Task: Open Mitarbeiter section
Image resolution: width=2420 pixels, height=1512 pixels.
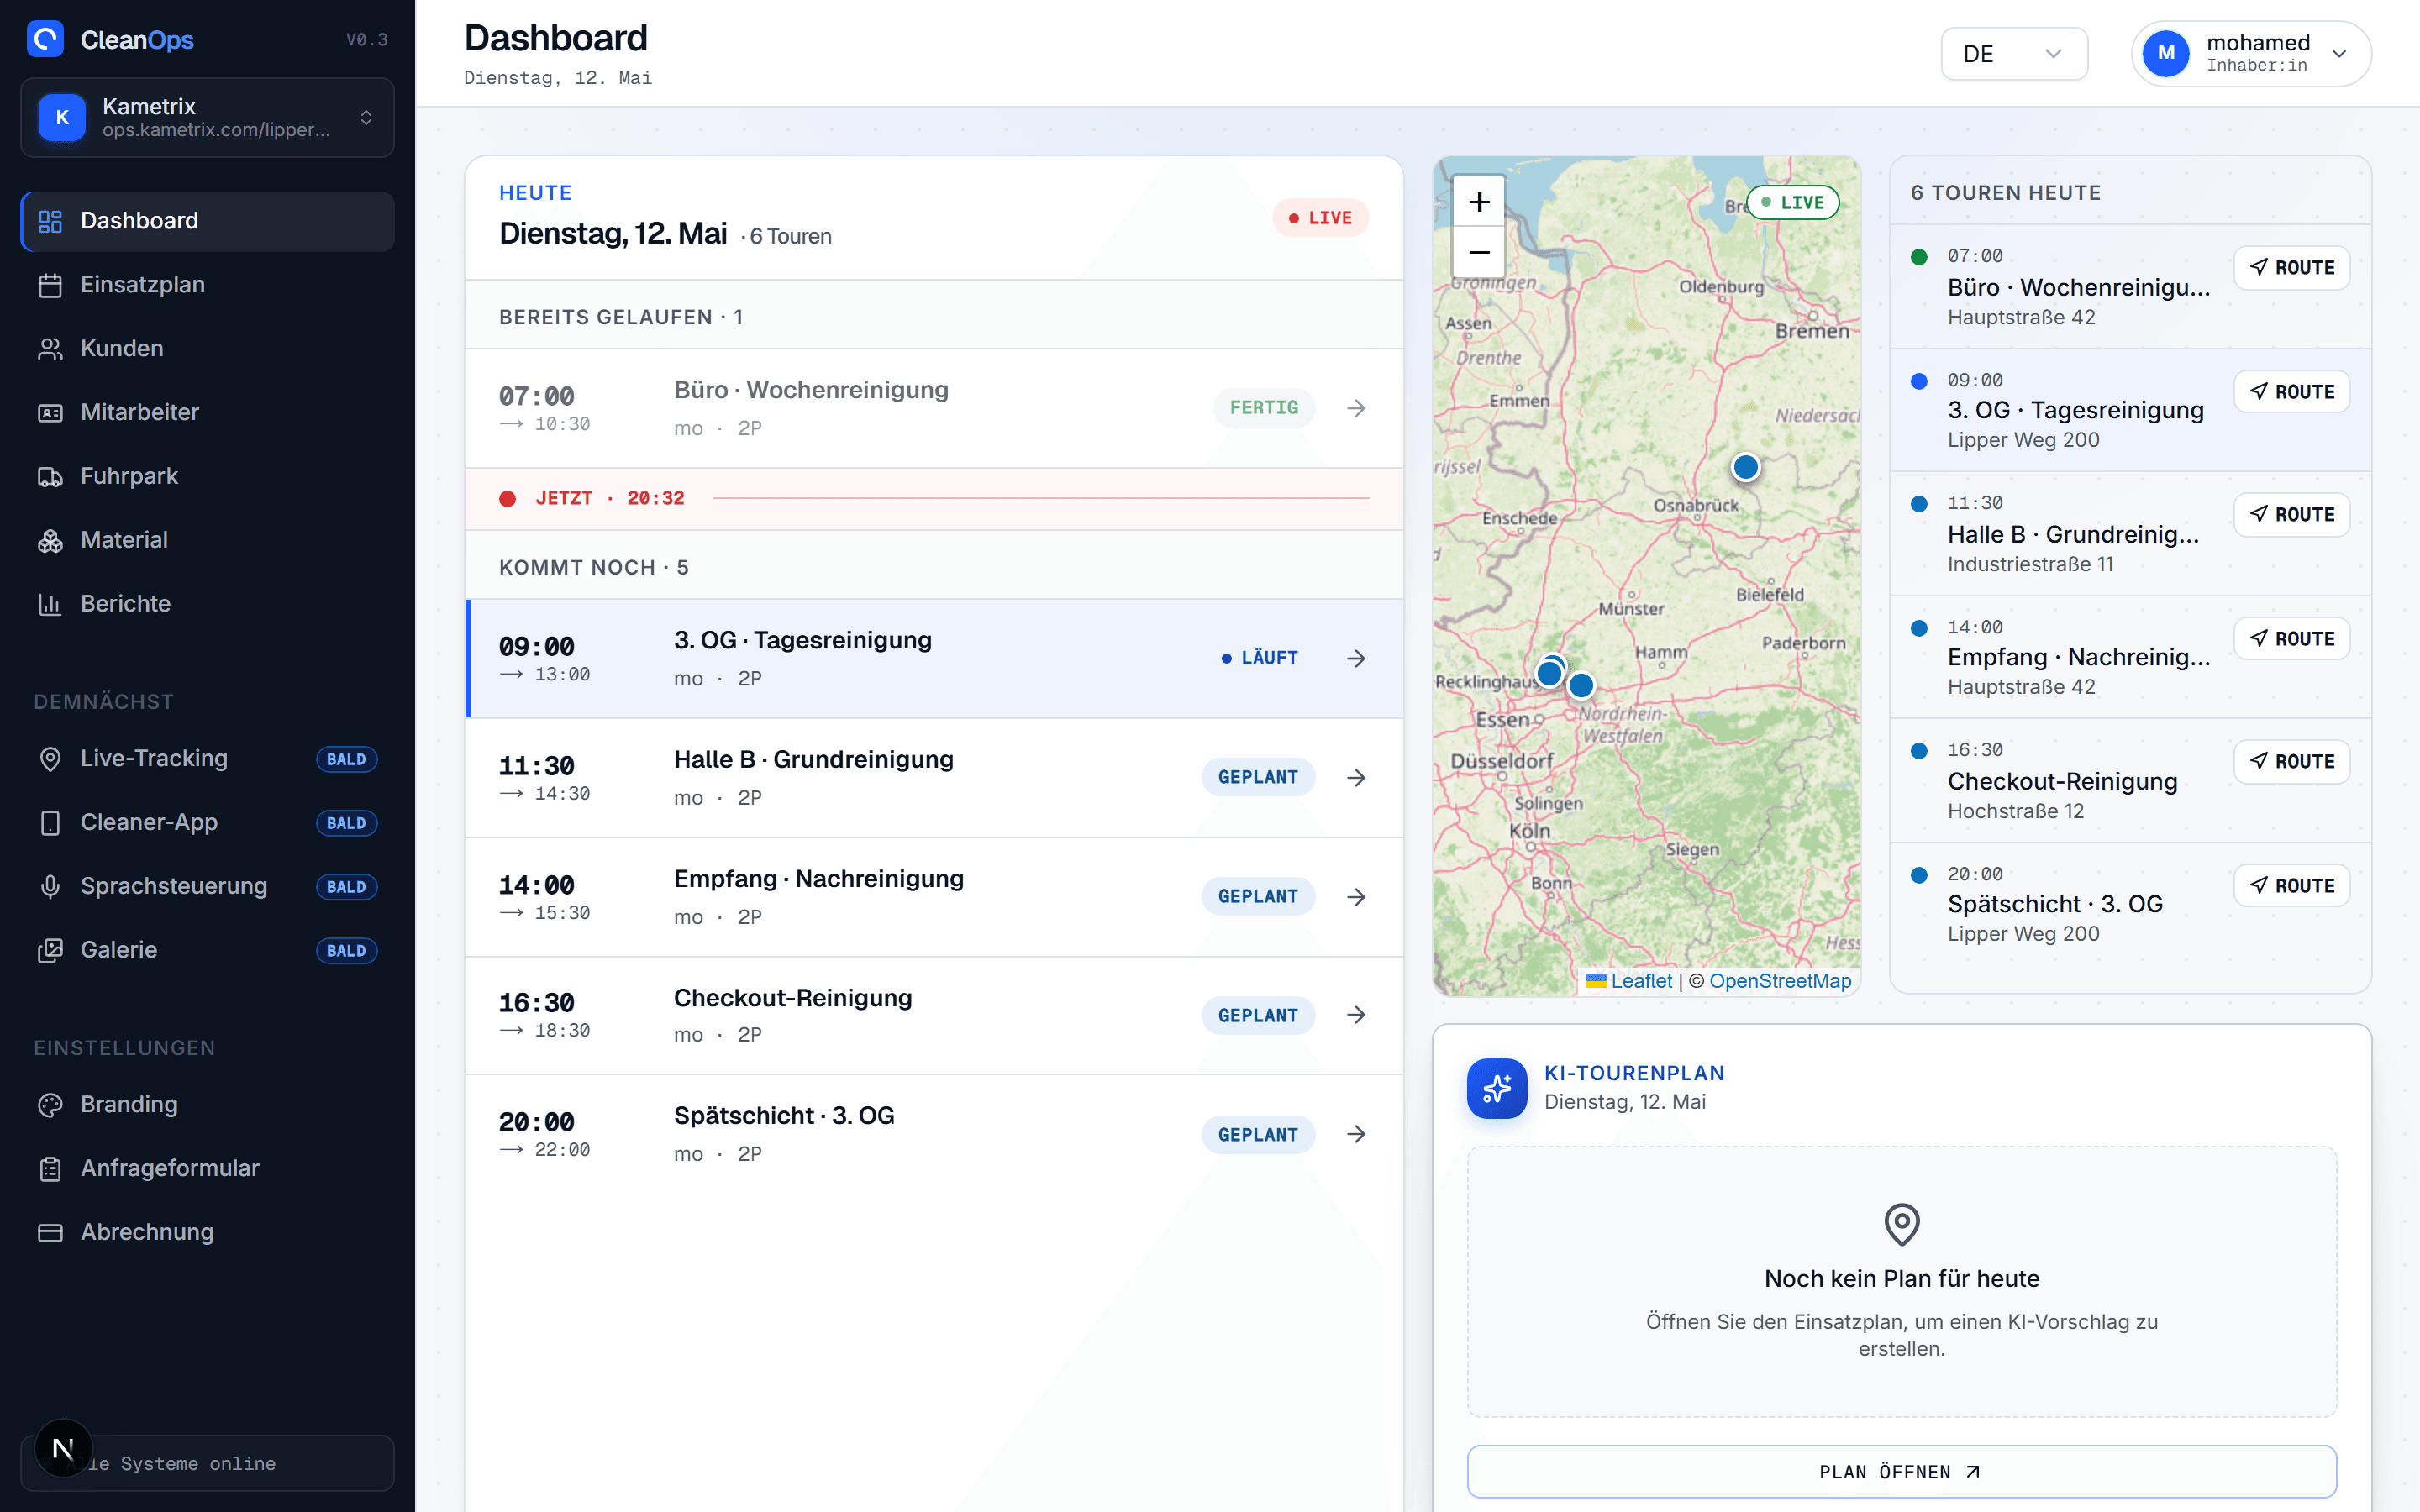Action: coord(207,412)
